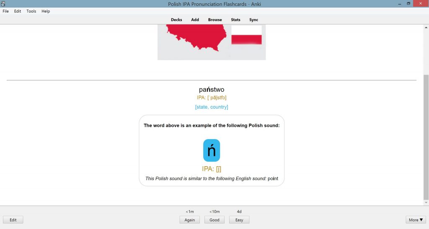Open the File menu
The width and height of the screenshot is (429, 229).
coord(5,11)
